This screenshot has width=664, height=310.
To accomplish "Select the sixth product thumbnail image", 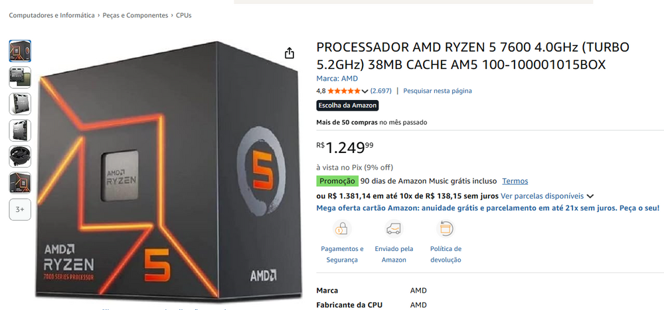I will point(20,183).
